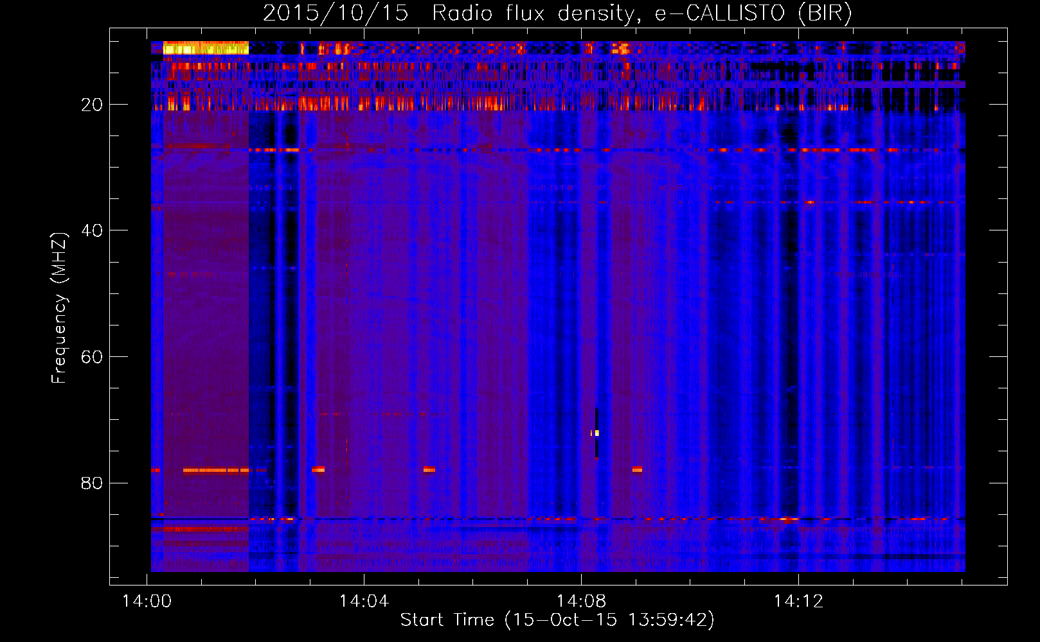Select the 80 MHz frequency tick label

click(x=92, y=483)
